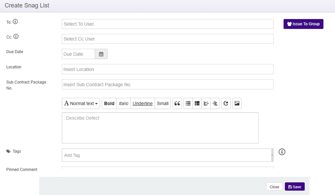The width and height of the screenshot is (335, 195).
Task: Insert an image into the defect description
Action: [237, 103]
